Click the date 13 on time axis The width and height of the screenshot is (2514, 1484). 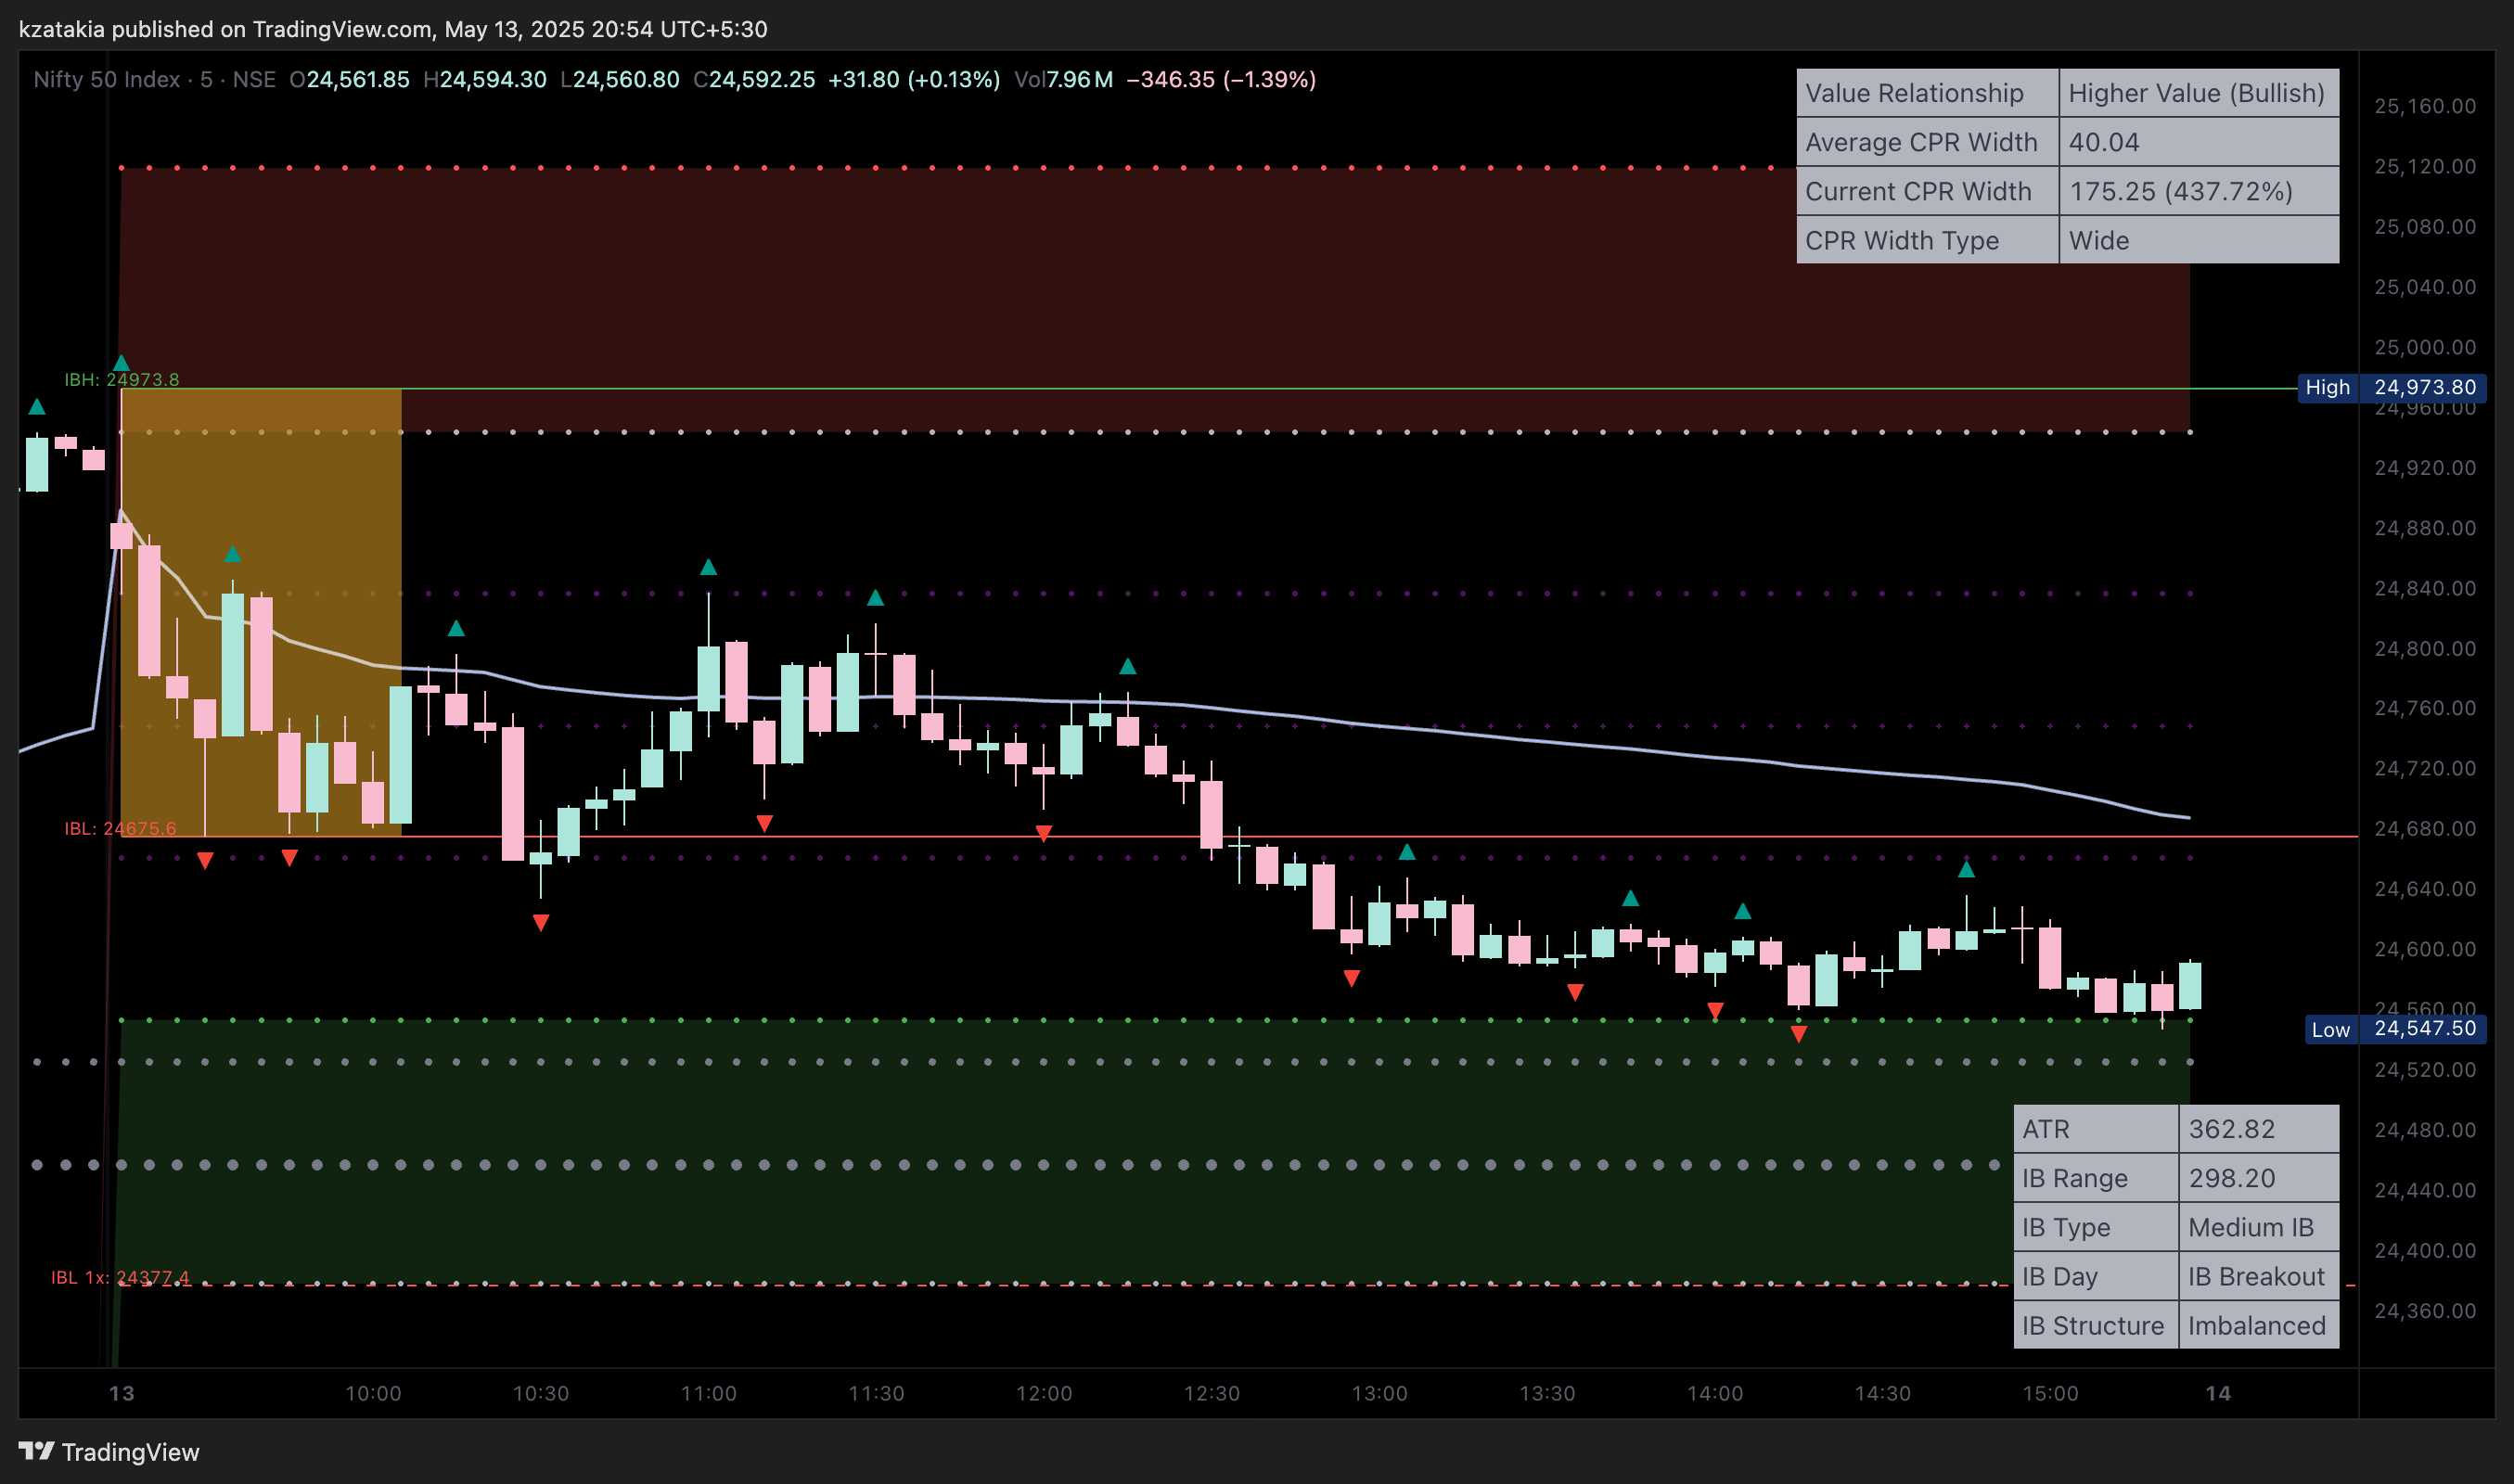pyautogui.click(x=122, y=1394)
